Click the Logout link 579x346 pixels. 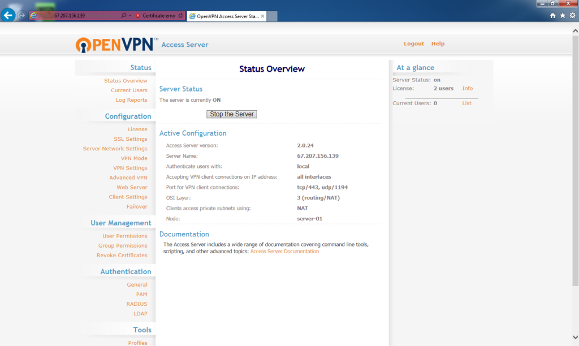tap(413, 44)
